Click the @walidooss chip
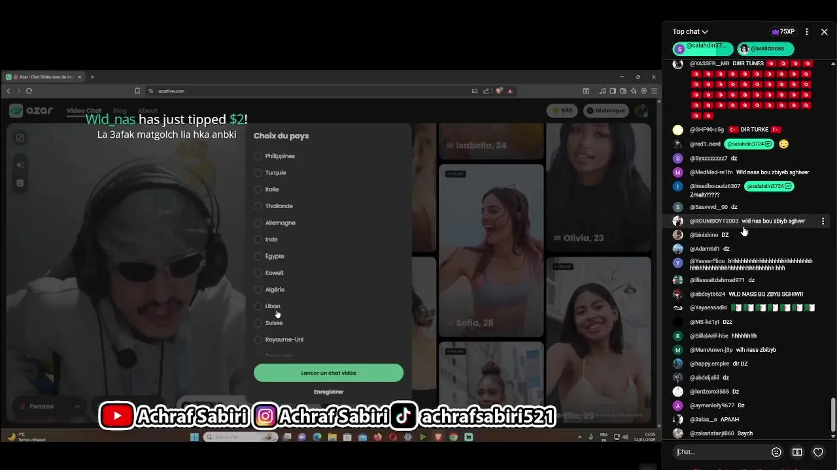 [x=765, y=48]
